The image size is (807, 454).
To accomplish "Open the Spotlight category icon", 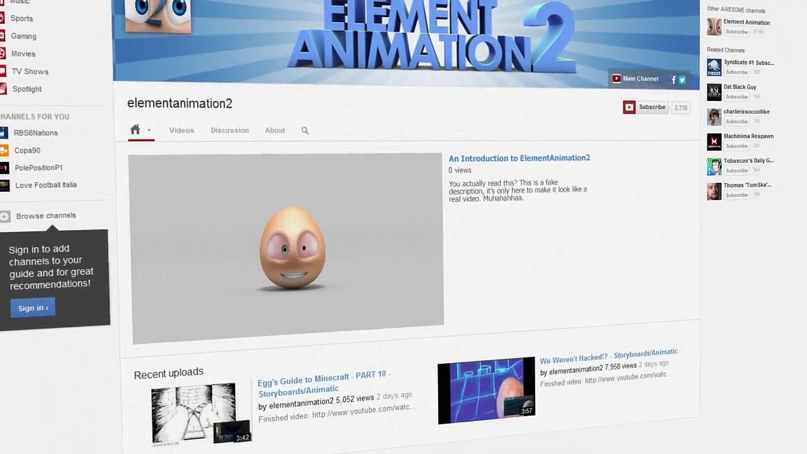I will (3, 89).
